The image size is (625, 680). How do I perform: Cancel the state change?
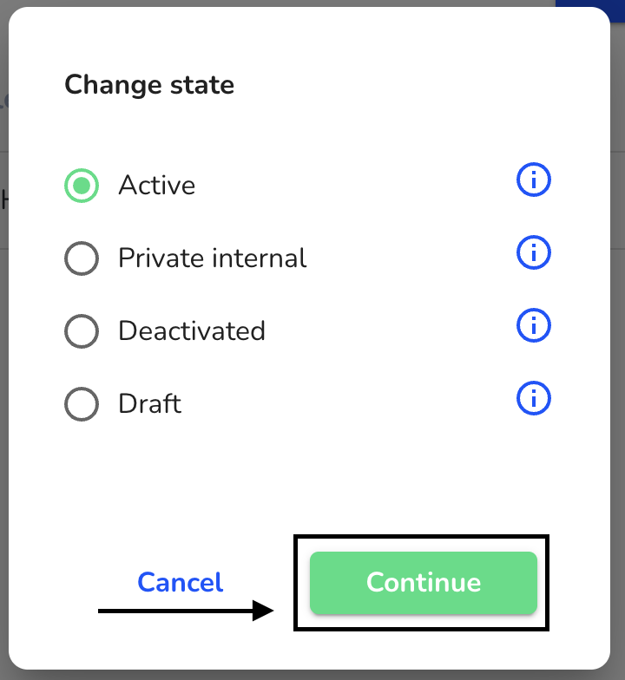click(x=181, y=582)
